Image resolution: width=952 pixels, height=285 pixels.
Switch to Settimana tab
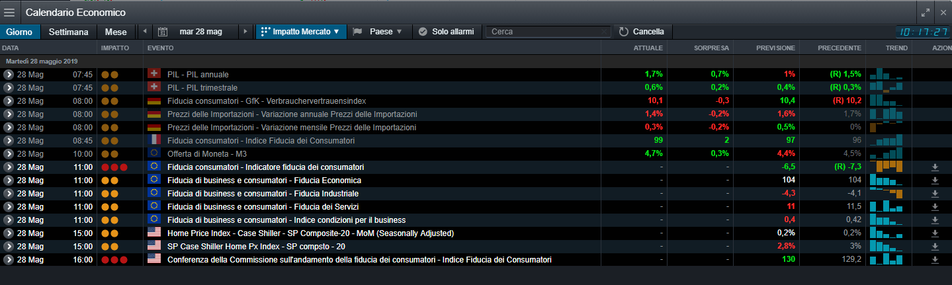[x=69, y=31]
